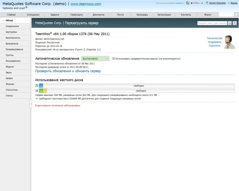Select Звуки in the sidebar
This screenshot has height=191, width=239.
[15, 72]
